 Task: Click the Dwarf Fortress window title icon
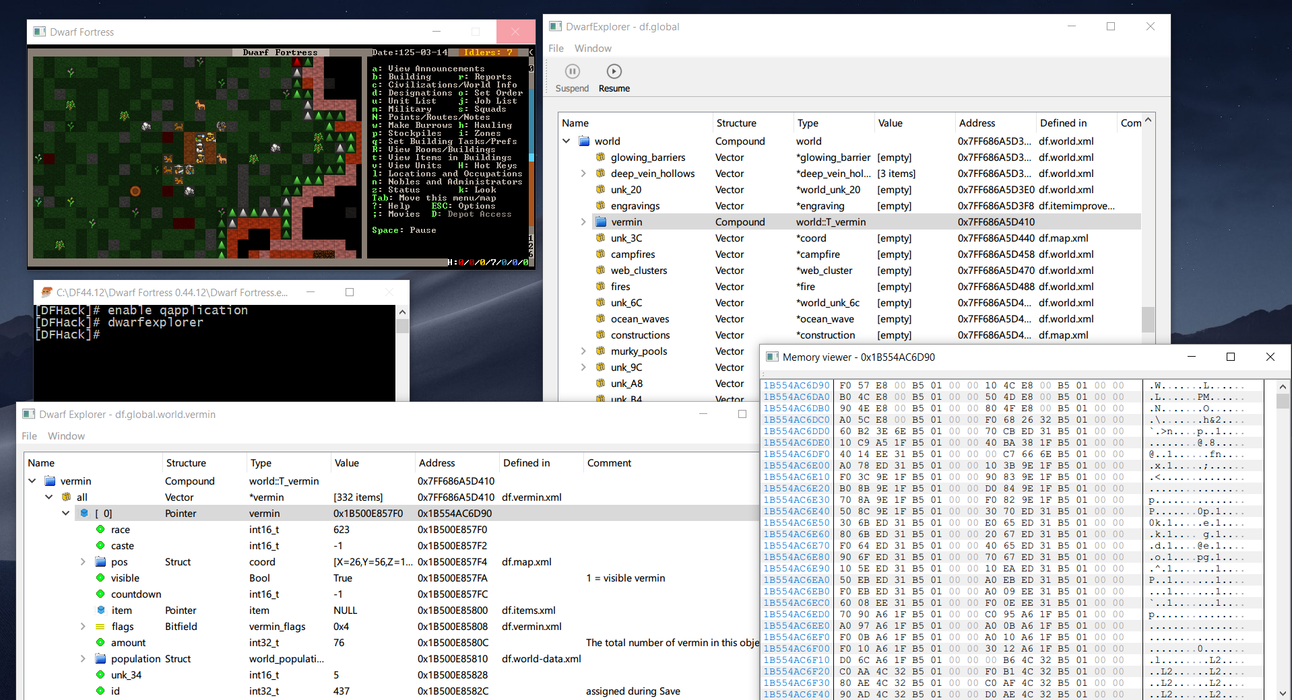click(40, 32)
